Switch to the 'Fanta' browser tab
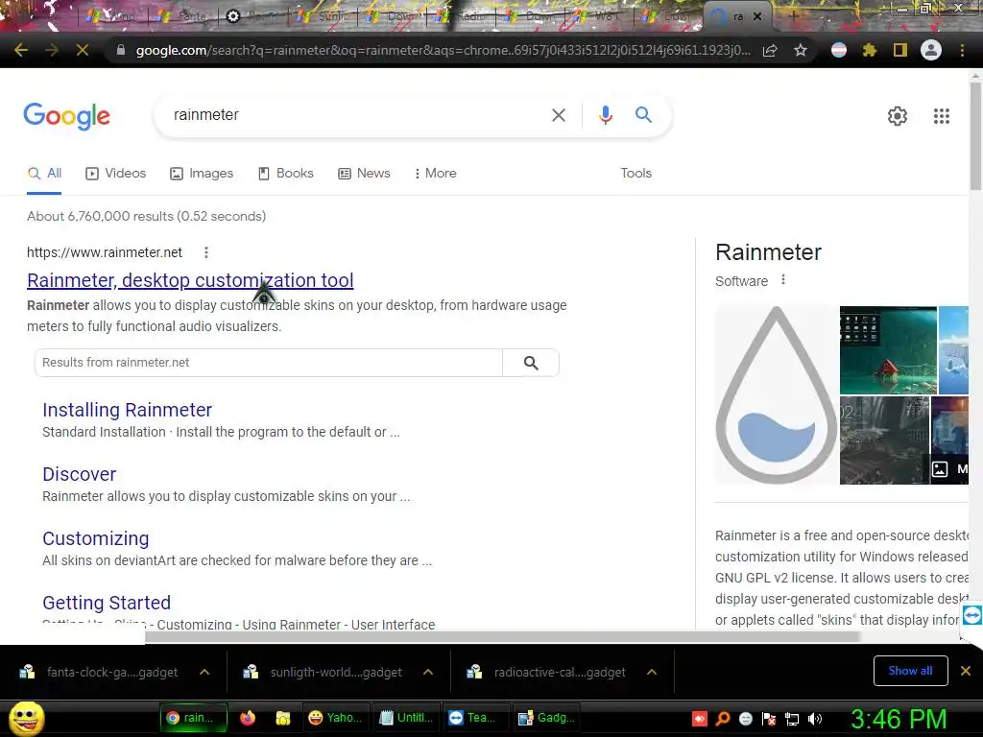The height and width of the screenshot is (737, 983). coord(181,16)
